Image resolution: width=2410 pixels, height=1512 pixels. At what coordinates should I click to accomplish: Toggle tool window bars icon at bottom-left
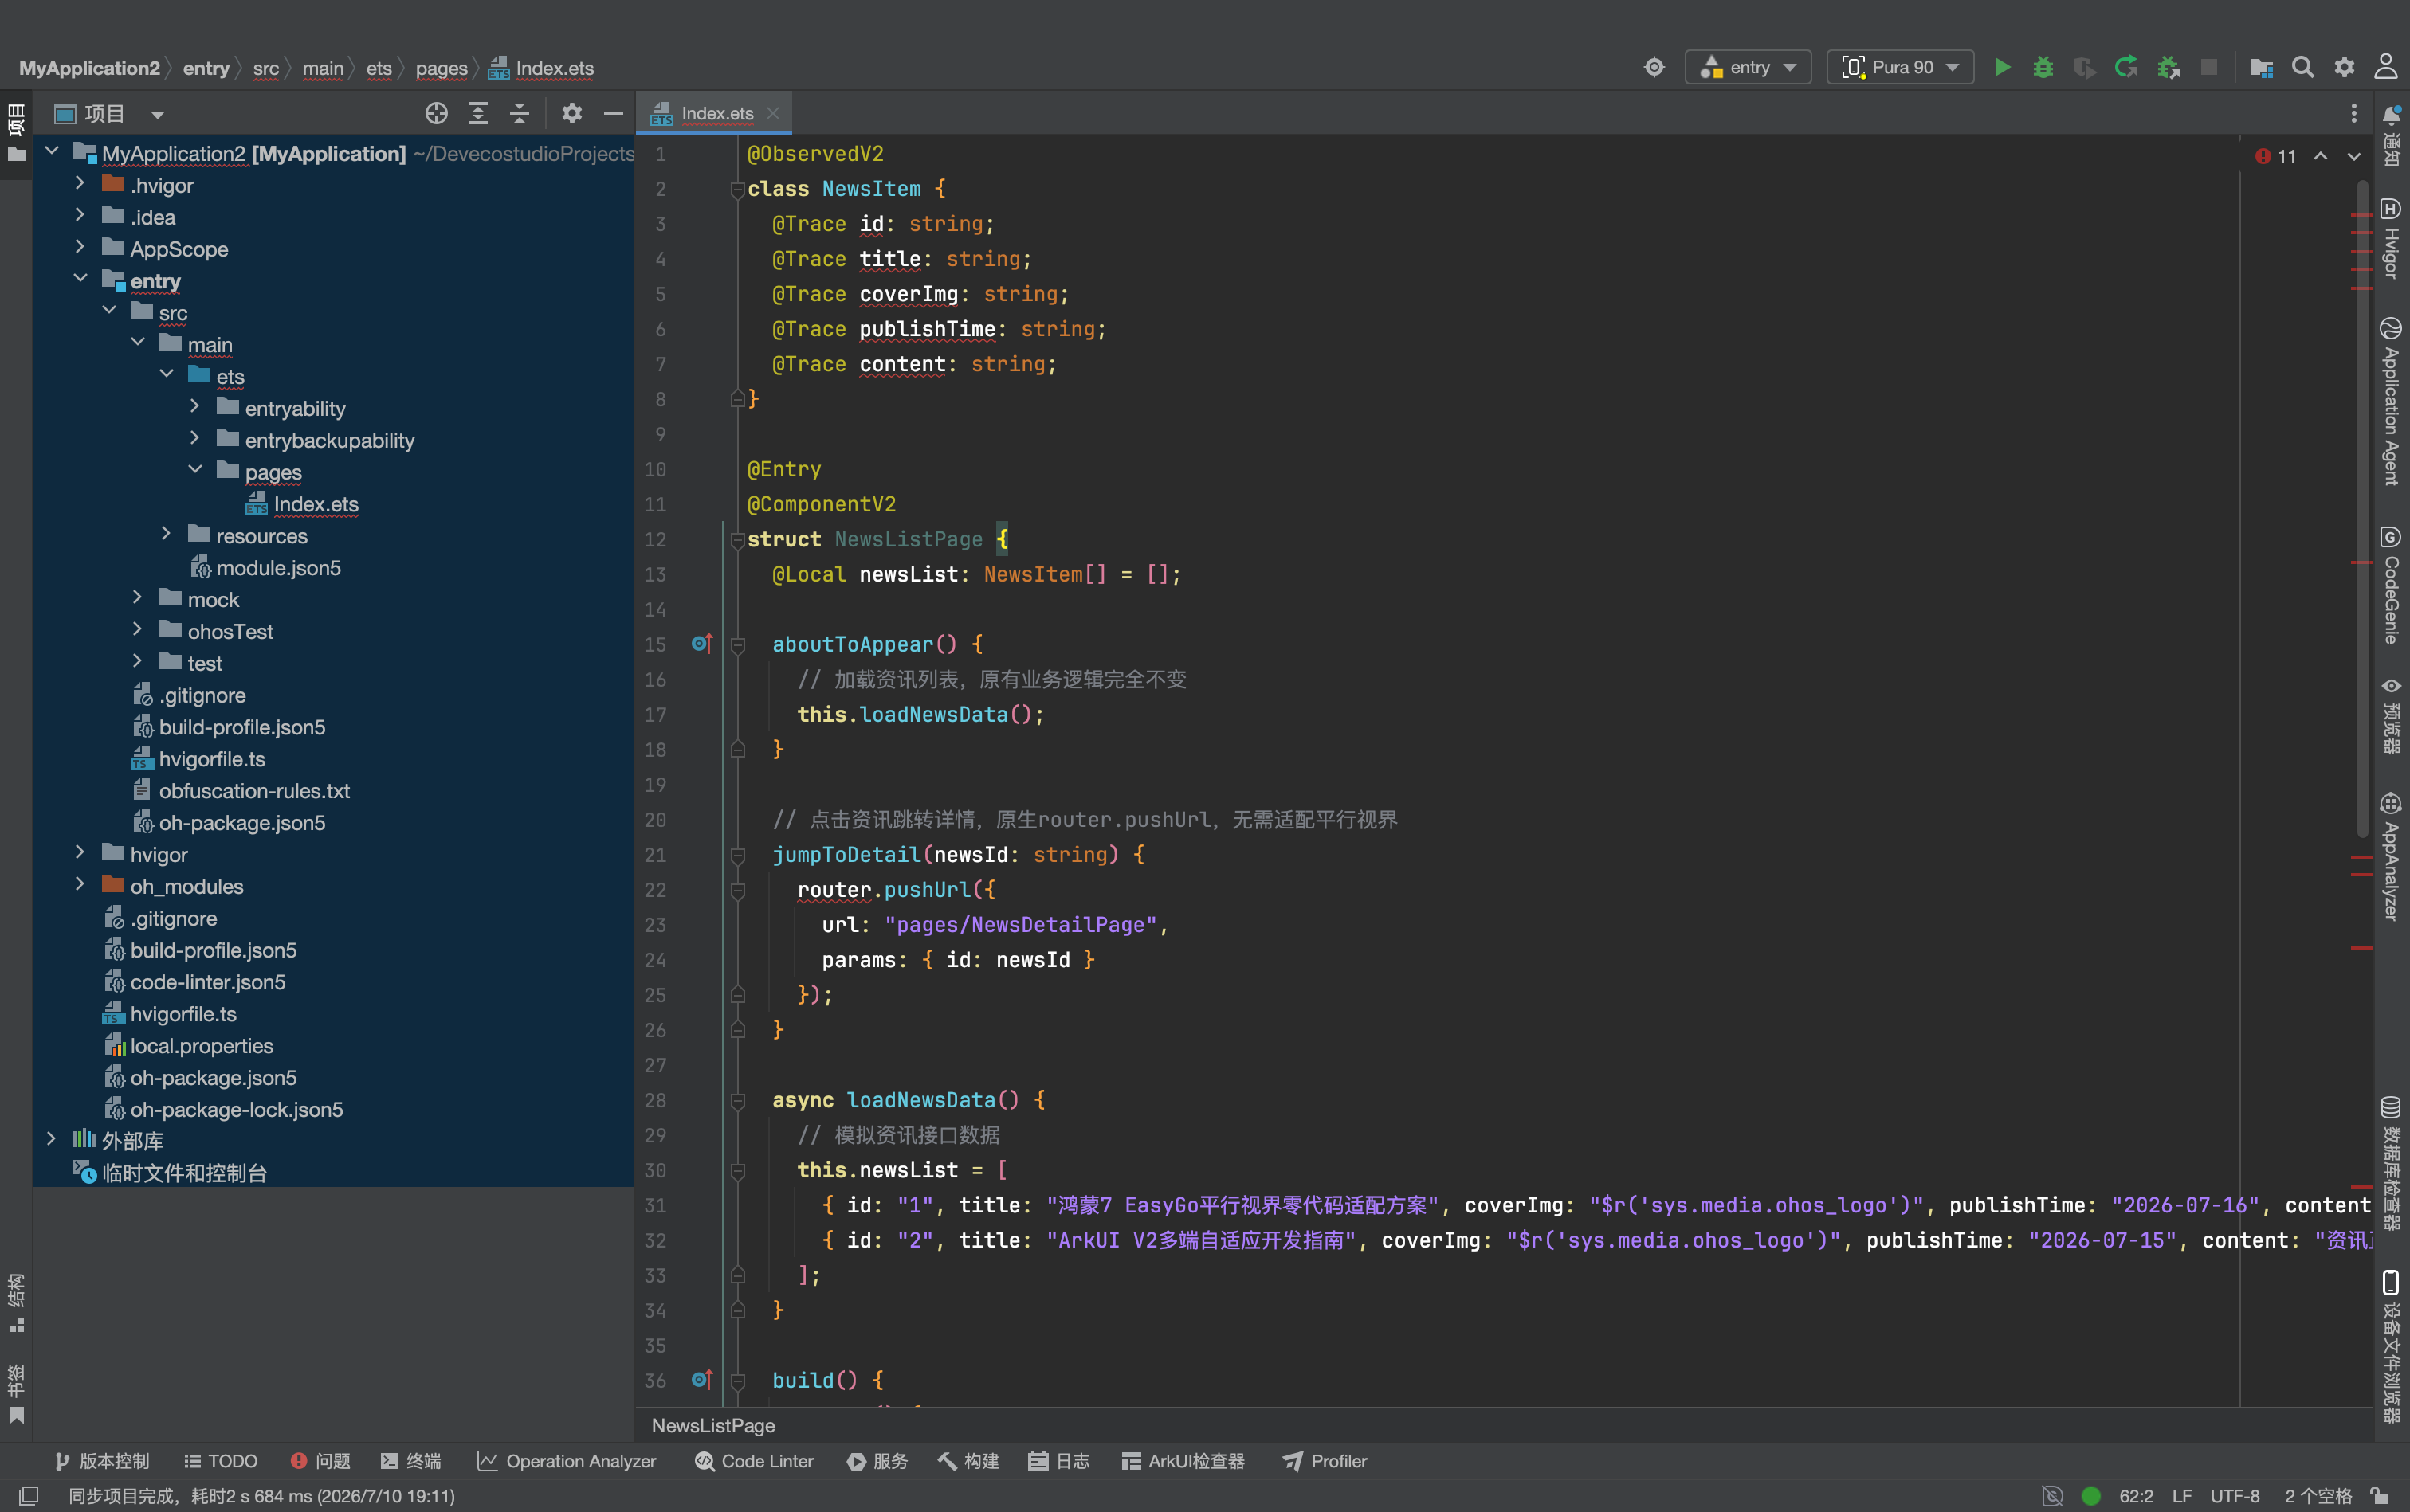tap(29, 1496)
